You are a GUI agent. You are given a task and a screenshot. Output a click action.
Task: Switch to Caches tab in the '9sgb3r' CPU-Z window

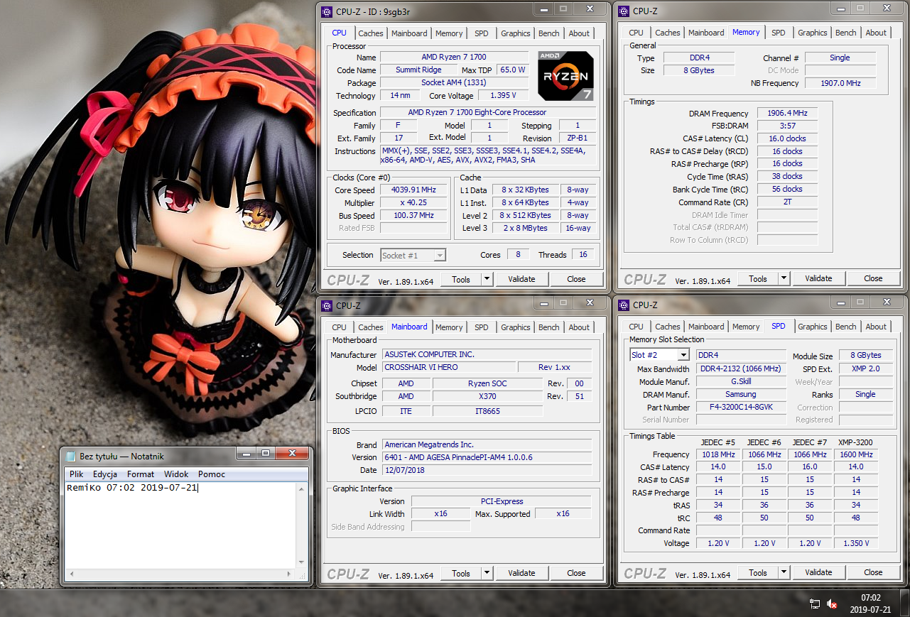point(371,33)
